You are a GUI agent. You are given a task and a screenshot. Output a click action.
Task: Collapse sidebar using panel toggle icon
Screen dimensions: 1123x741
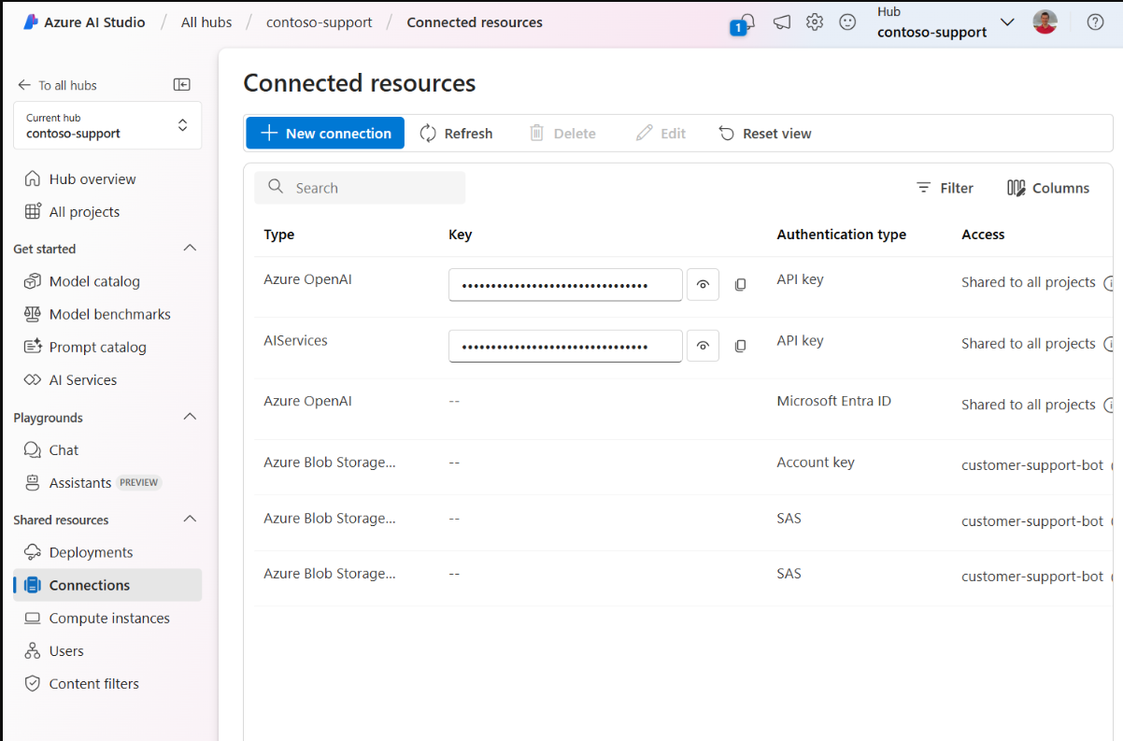pyautogui.click(x=182, y=85)
